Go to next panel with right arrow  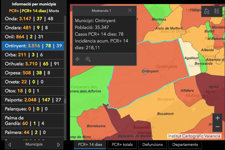pos(58,144)
